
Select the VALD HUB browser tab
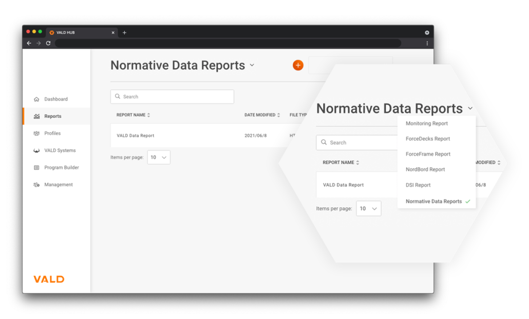click(x=82, y=33)
